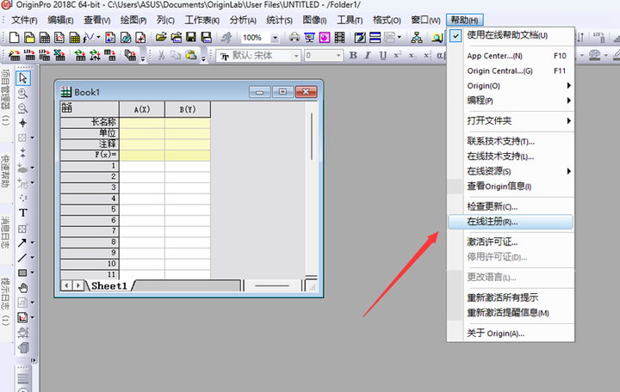This screenshot has height=392, width=620.
Task: Click the Import Wizard icon
Action: pos(15,55)
